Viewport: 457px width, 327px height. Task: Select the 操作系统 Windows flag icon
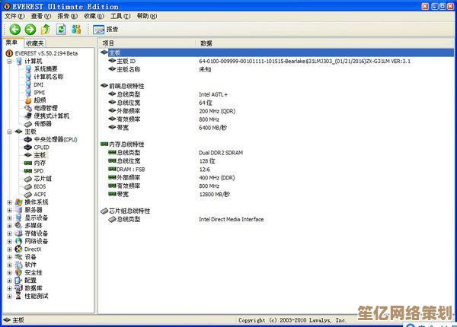coord(18,202)
